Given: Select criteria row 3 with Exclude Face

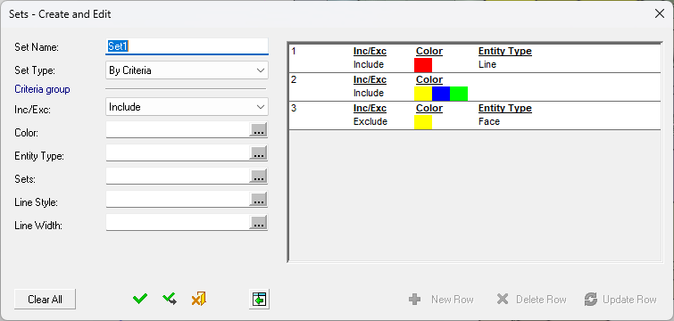Looking at the screenshot, I should click(x=475, y=115).
